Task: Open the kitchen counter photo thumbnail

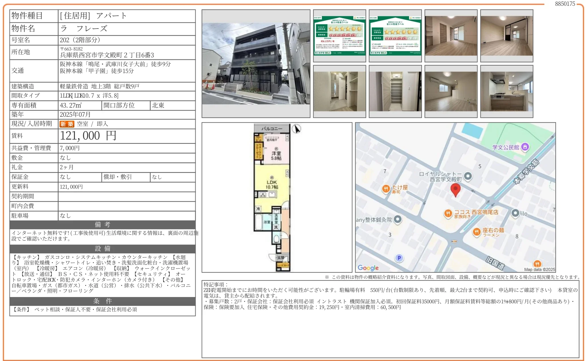Action: tap(506, 91)
